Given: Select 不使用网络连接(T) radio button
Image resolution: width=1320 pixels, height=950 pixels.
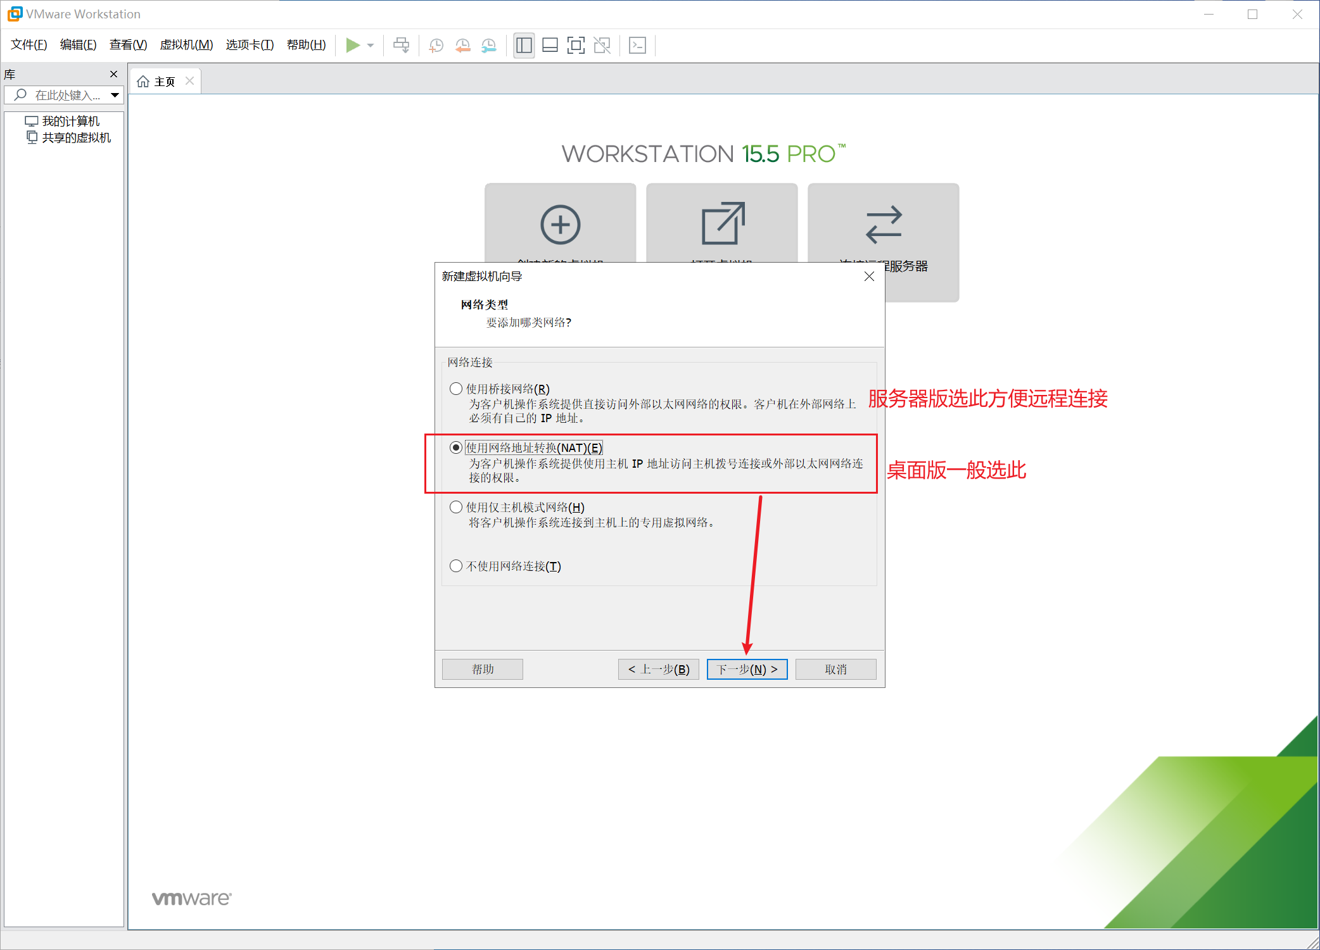Looking at the screenshot, I should (x=455, y=566).
